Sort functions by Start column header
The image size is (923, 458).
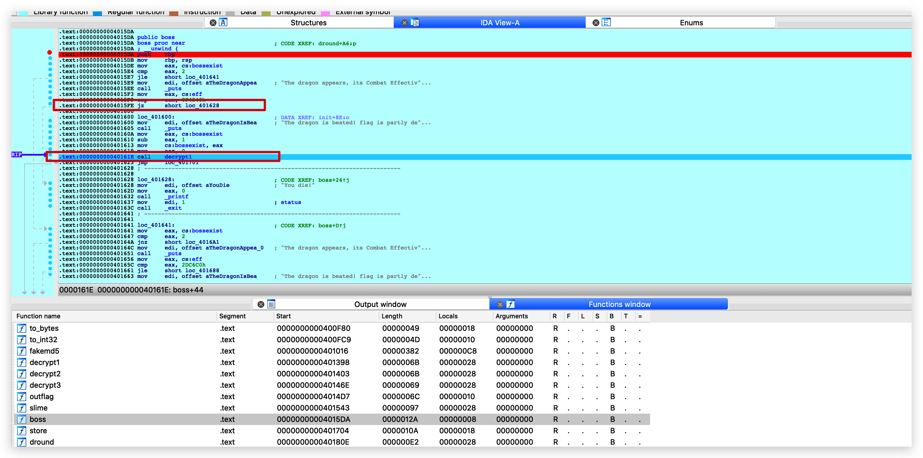pyautogui.click(x=283, y=316)
